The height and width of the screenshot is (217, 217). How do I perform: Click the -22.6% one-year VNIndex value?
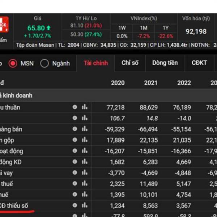(x=166, y=36)
